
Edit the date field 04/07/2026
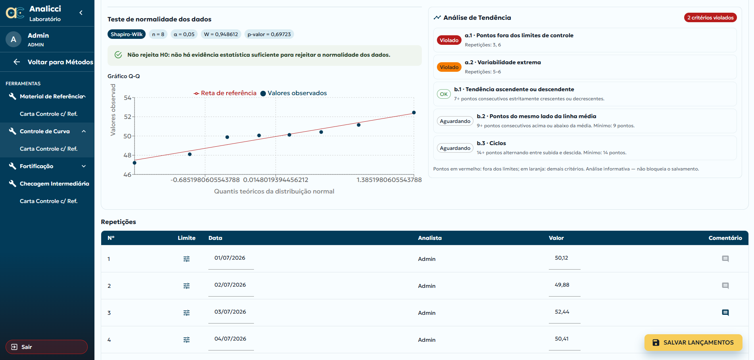231,339
